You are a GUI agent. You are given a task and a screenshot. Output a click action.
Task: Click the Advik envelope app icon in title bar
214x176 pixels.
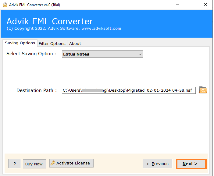(x=5, y=5)
